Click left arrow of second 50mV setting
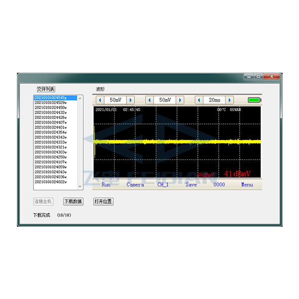The width and height of the screenshot is (299, 299). [149, 100]
